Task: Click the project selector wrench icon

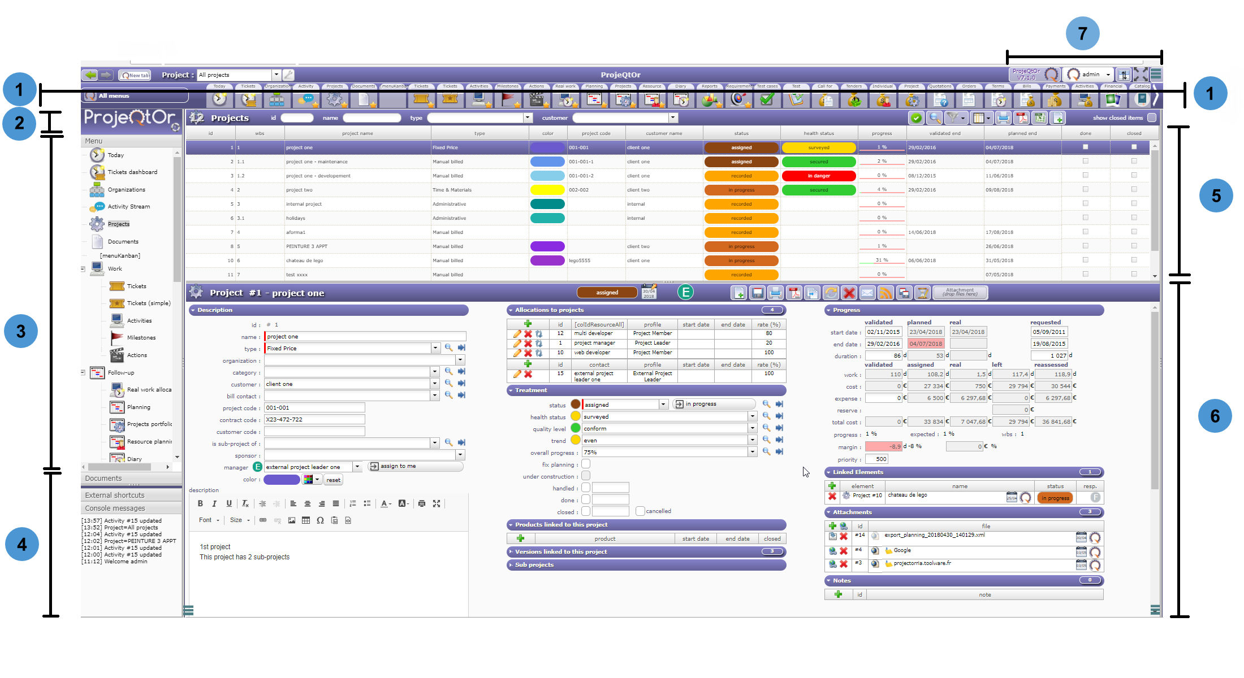Action: 288,75
